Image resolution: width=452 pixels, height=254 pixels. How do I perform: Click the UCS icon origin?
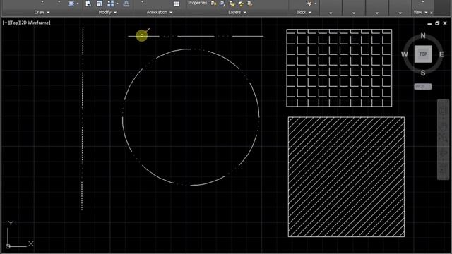(x=8, y=246)
